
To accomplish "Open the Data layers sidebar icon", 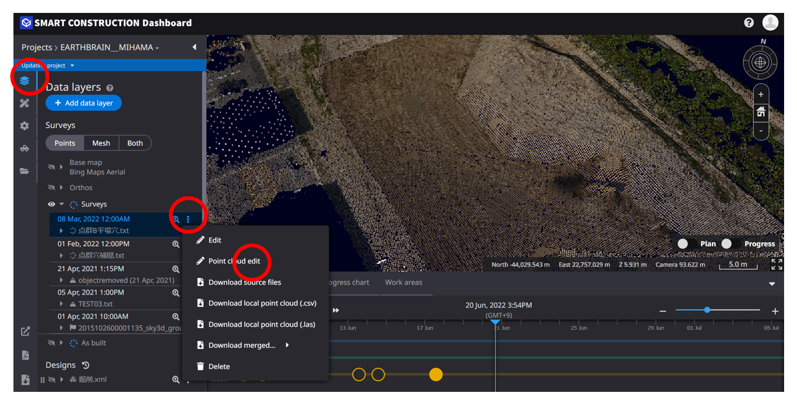I will pyautogui.click(x=24, y=81).
